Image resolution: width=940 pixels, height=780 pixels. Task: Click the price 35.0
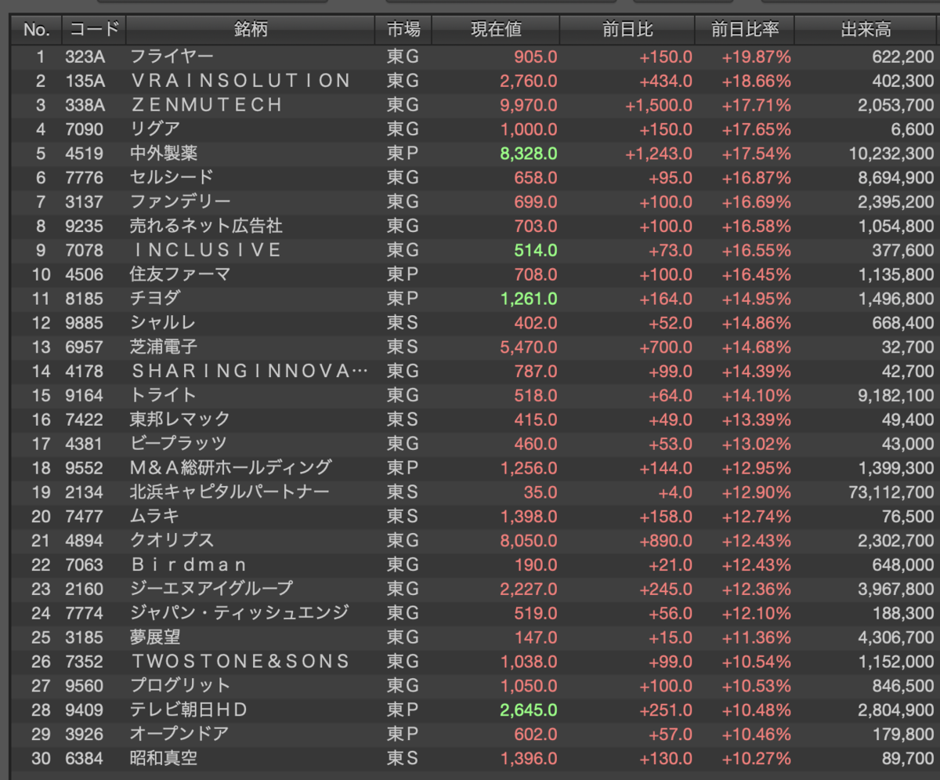click(540, 492)
